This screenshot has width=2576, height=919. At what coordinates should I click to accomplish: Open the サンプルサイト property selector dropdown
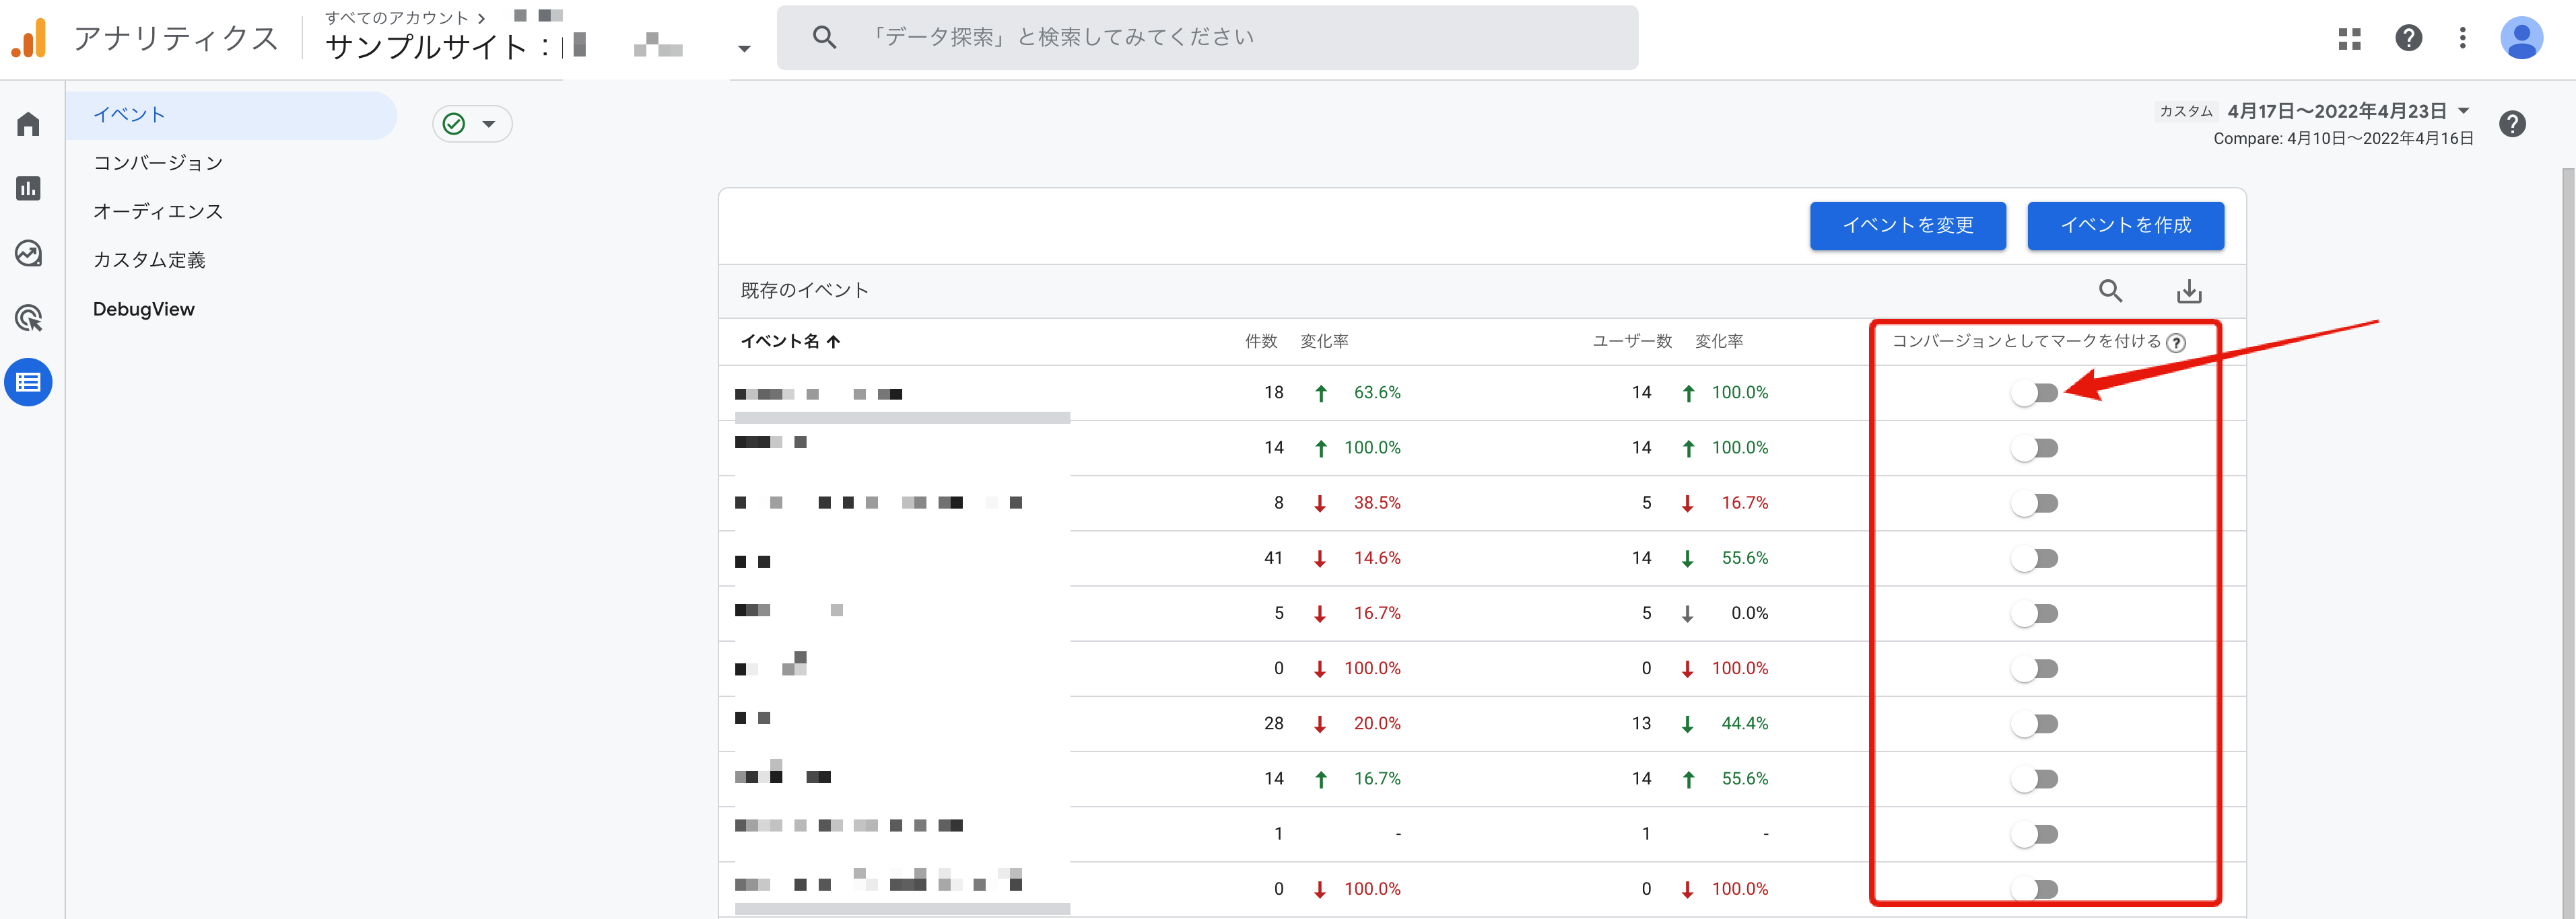click(x=743, y=48)
